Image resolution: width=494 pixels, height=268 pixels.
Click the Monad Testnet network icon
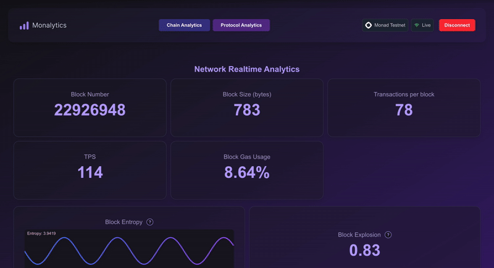coord(369,25)
